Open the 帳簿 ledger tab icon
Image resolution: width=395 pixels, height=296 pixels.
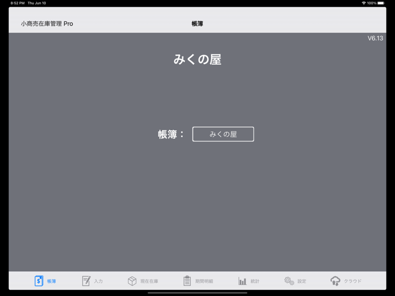coord(39,281)
